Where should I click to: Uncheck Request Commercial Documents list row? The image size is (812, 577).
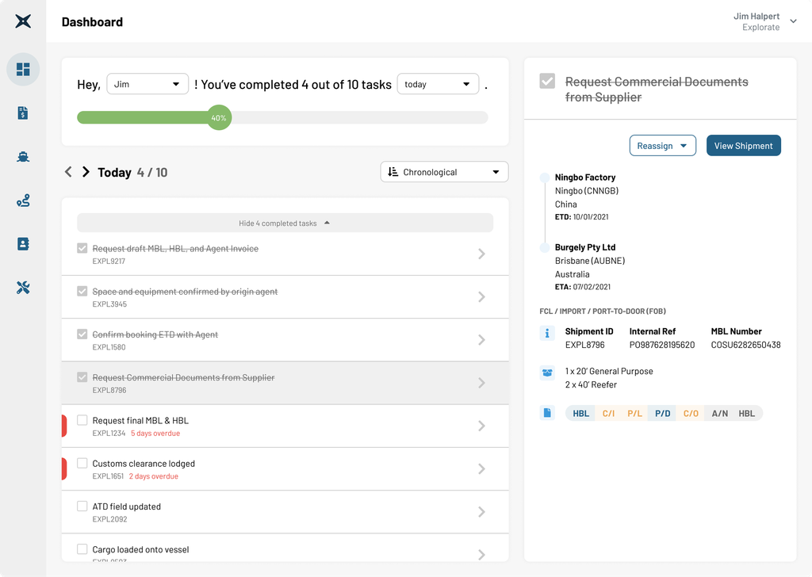coord(82,376)
